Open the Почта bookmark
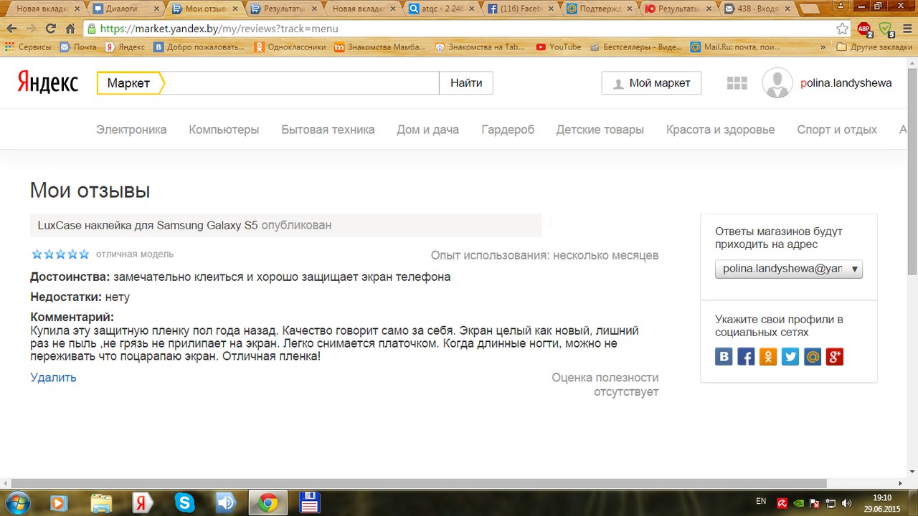This screenshot has height=516, width=918. click(77, 47)
